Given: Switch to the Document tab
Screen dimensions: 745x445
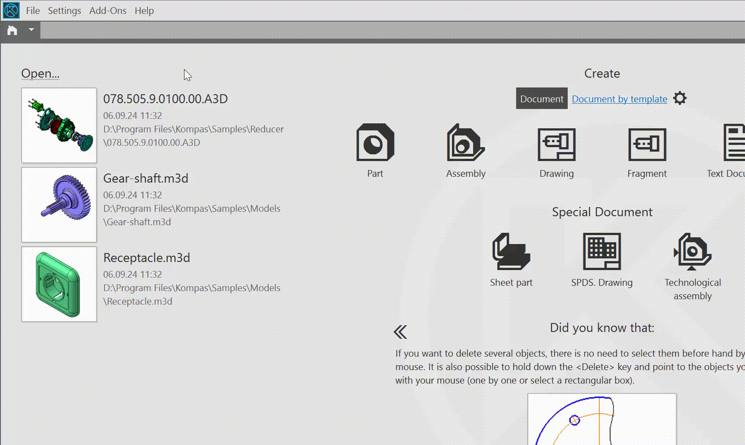Looking at the screenshot, I should (542, 99).
